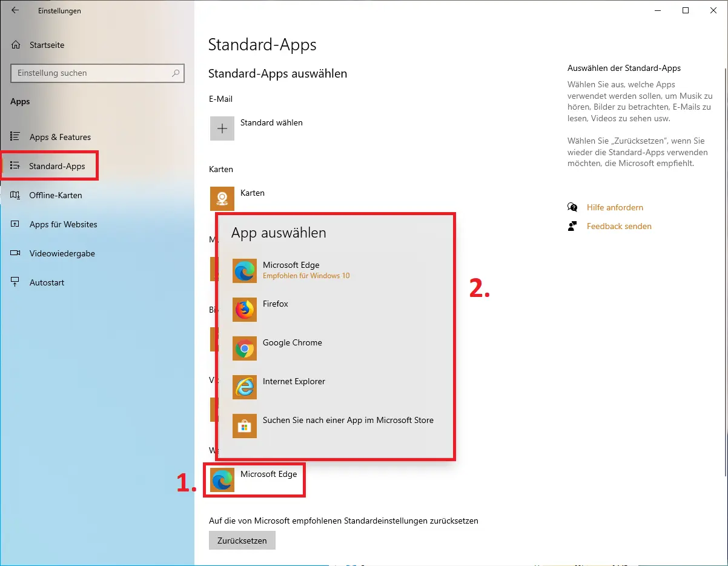The image size is (728, 566).
Task: Click the back arrow in title bar
Action: 15,10
